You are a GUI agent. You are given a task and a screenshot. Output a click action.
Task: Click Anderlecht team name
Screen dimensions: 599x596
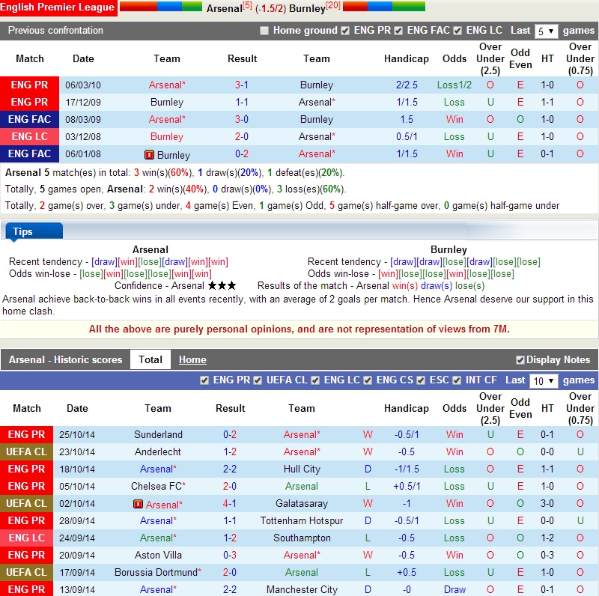click(x=158, y=451)
